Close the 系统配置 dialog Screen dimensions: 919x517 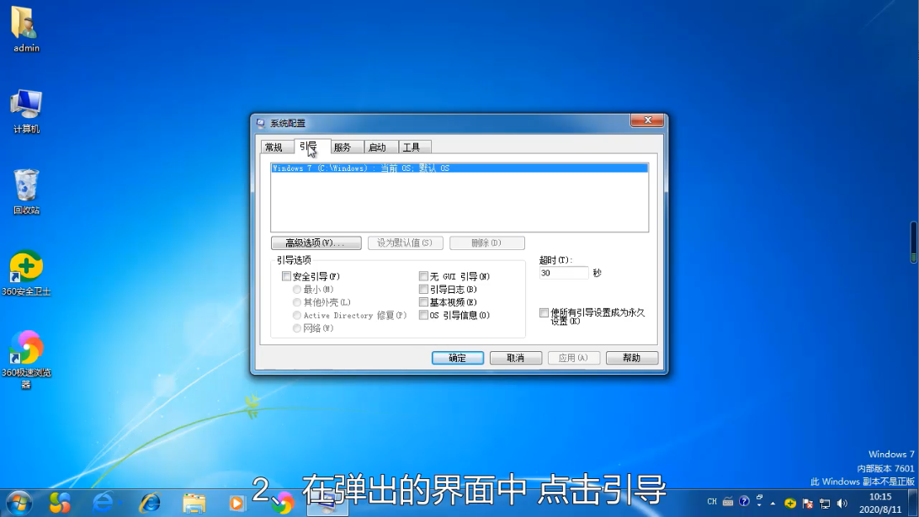point(648,120)
